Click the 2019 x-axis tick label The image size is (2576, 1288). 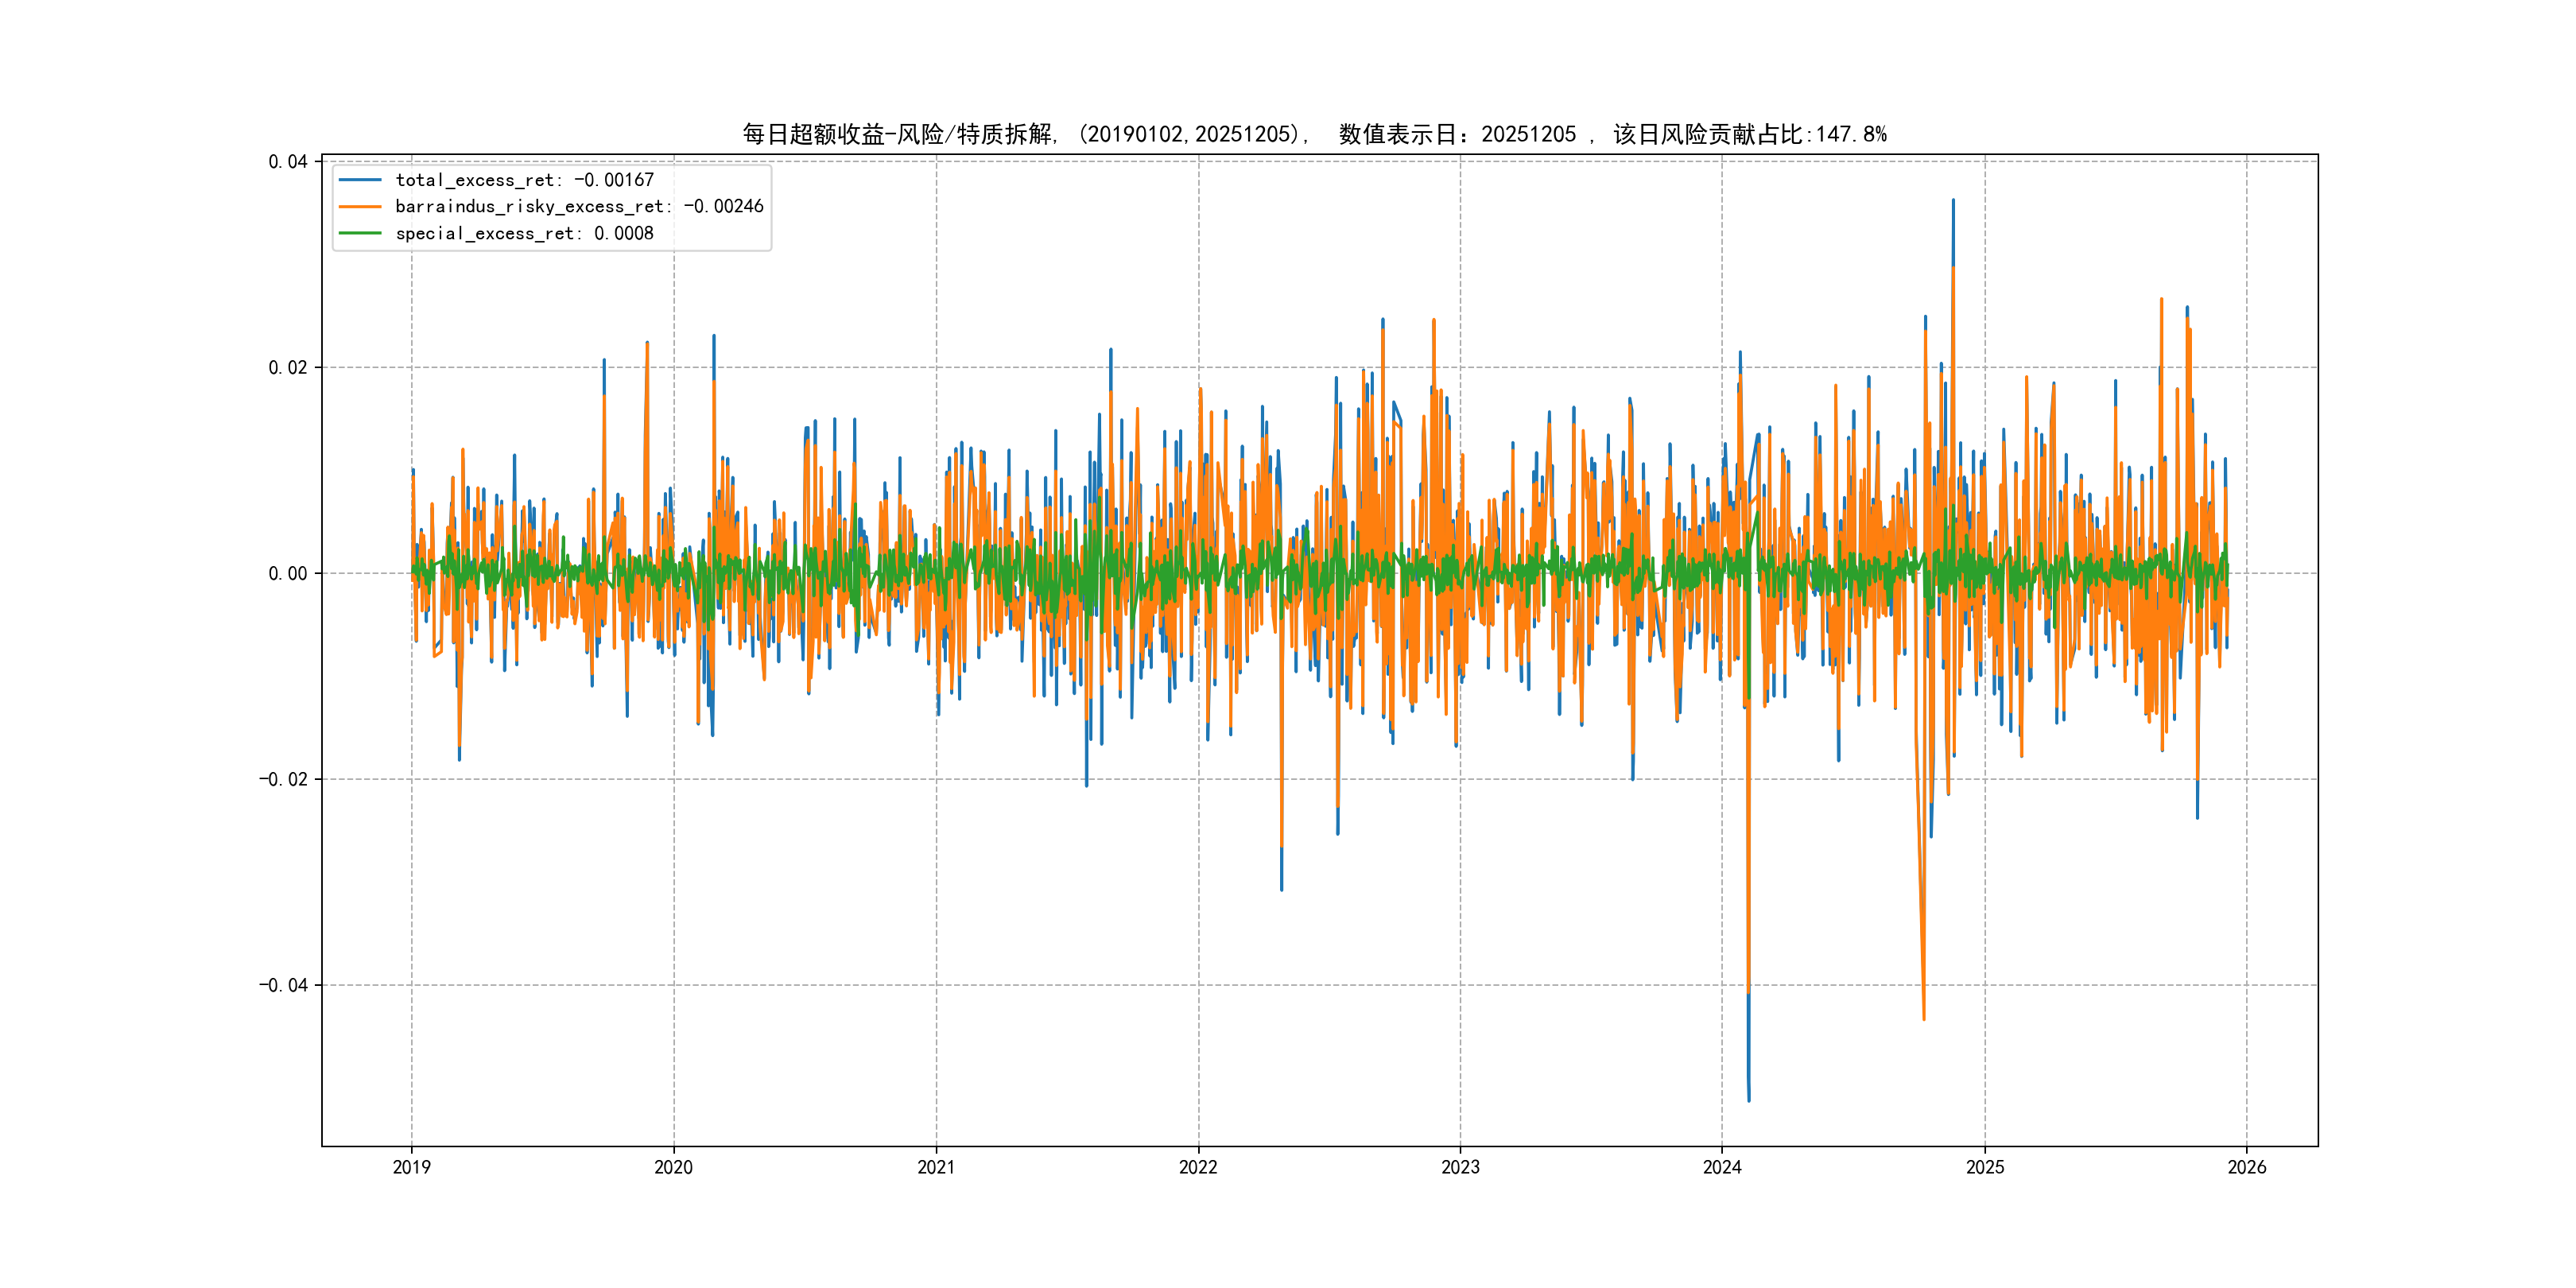pos(411,1167)
